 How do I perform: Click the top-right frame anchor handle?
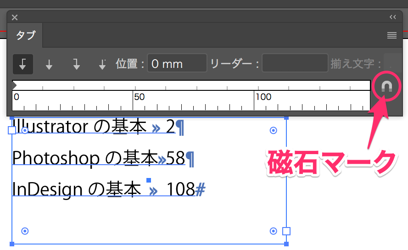click(286, 118)
